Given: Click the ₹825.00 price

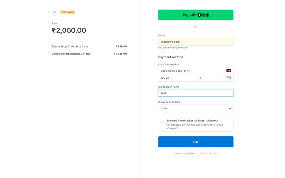Looking at the screenshot, I should (x=121, y=47).
